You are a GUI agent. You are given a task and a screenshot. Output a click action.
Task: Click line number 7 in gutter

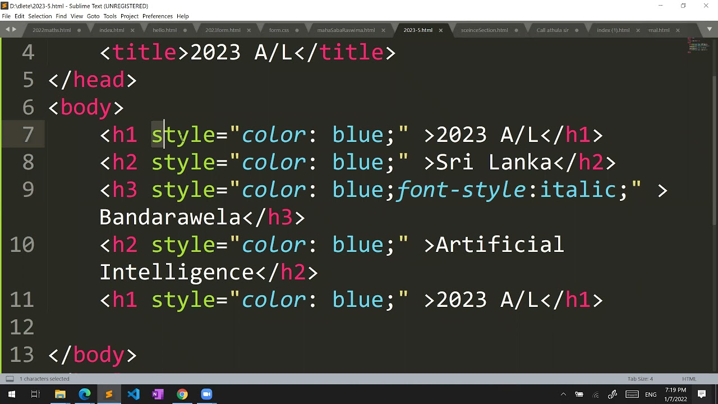(x=28, y=135)
